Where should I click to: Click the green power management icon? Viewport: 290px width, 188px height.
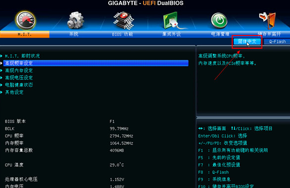(x=219, y=21)
